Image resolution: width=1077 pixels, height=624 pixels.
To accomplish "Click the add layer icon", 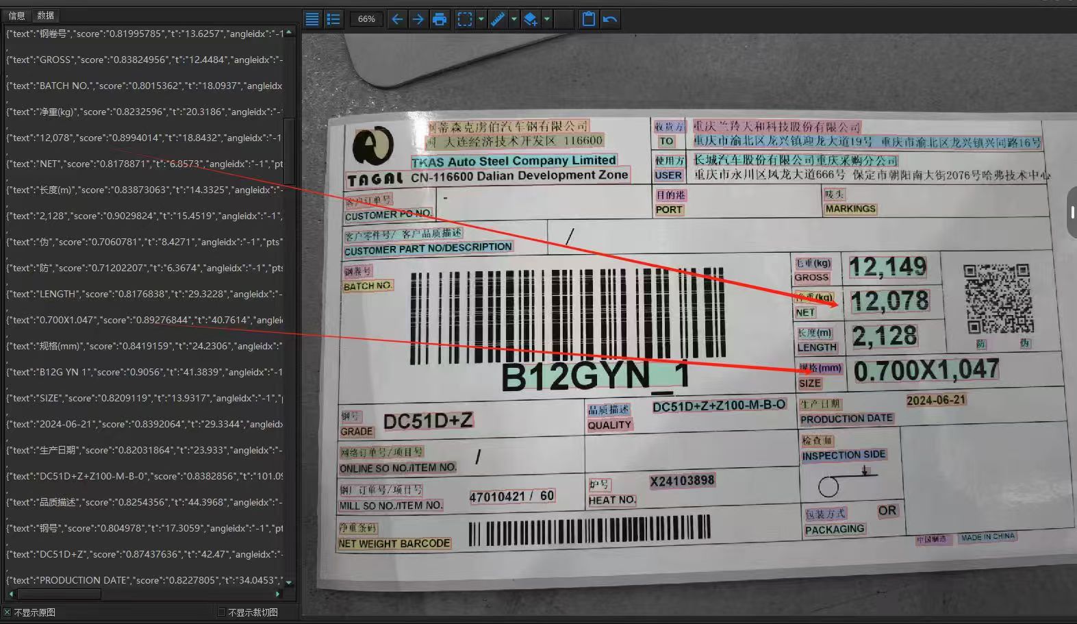I will pos(531,19).
